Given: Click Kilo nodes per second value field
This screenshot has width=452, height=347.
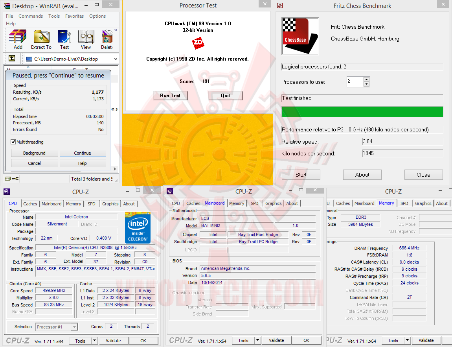Looking at the screenshot, I should pyautogui.click(x=402, y=153).
